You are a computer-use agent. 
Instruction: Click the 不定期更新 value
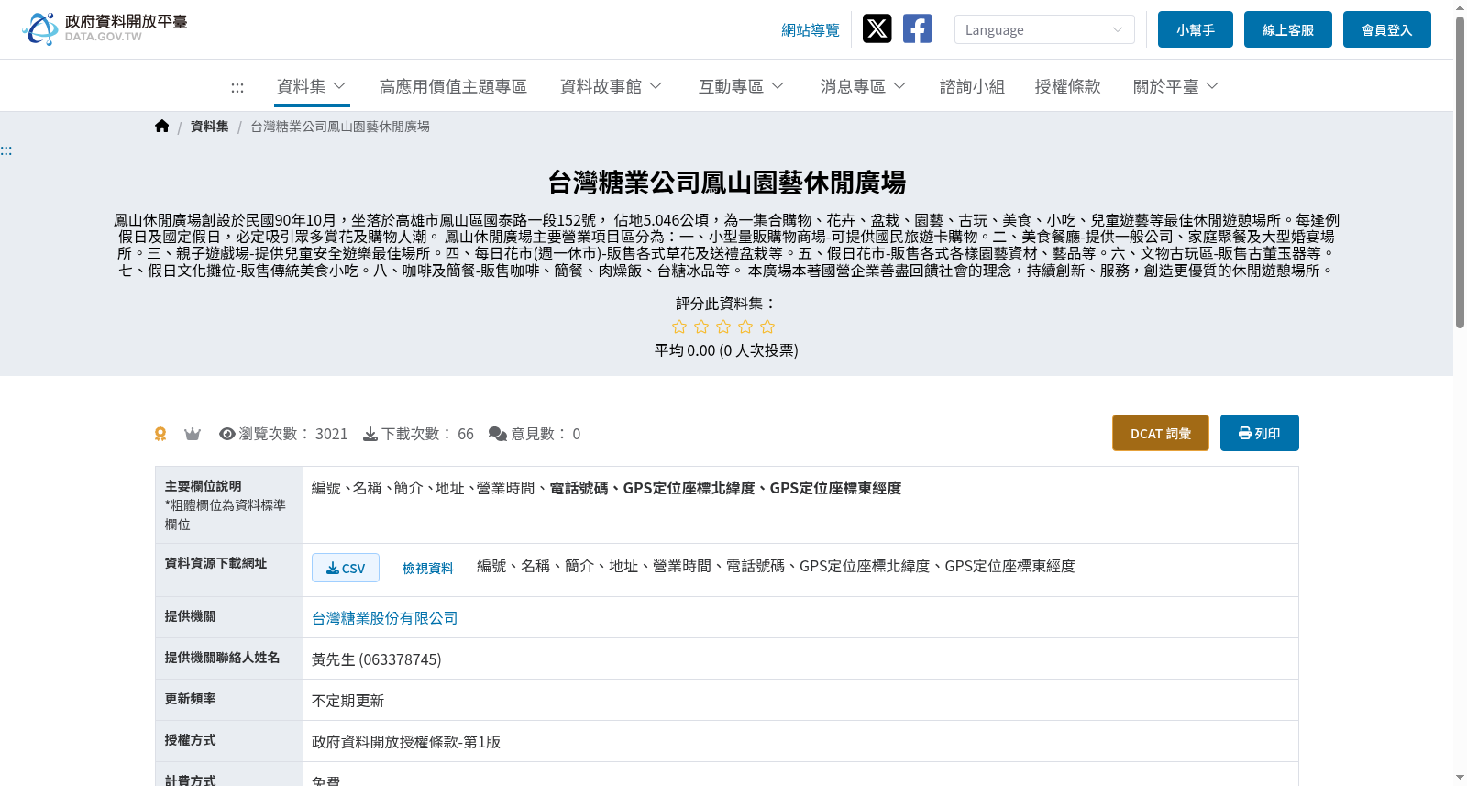(x=348, y=701)
